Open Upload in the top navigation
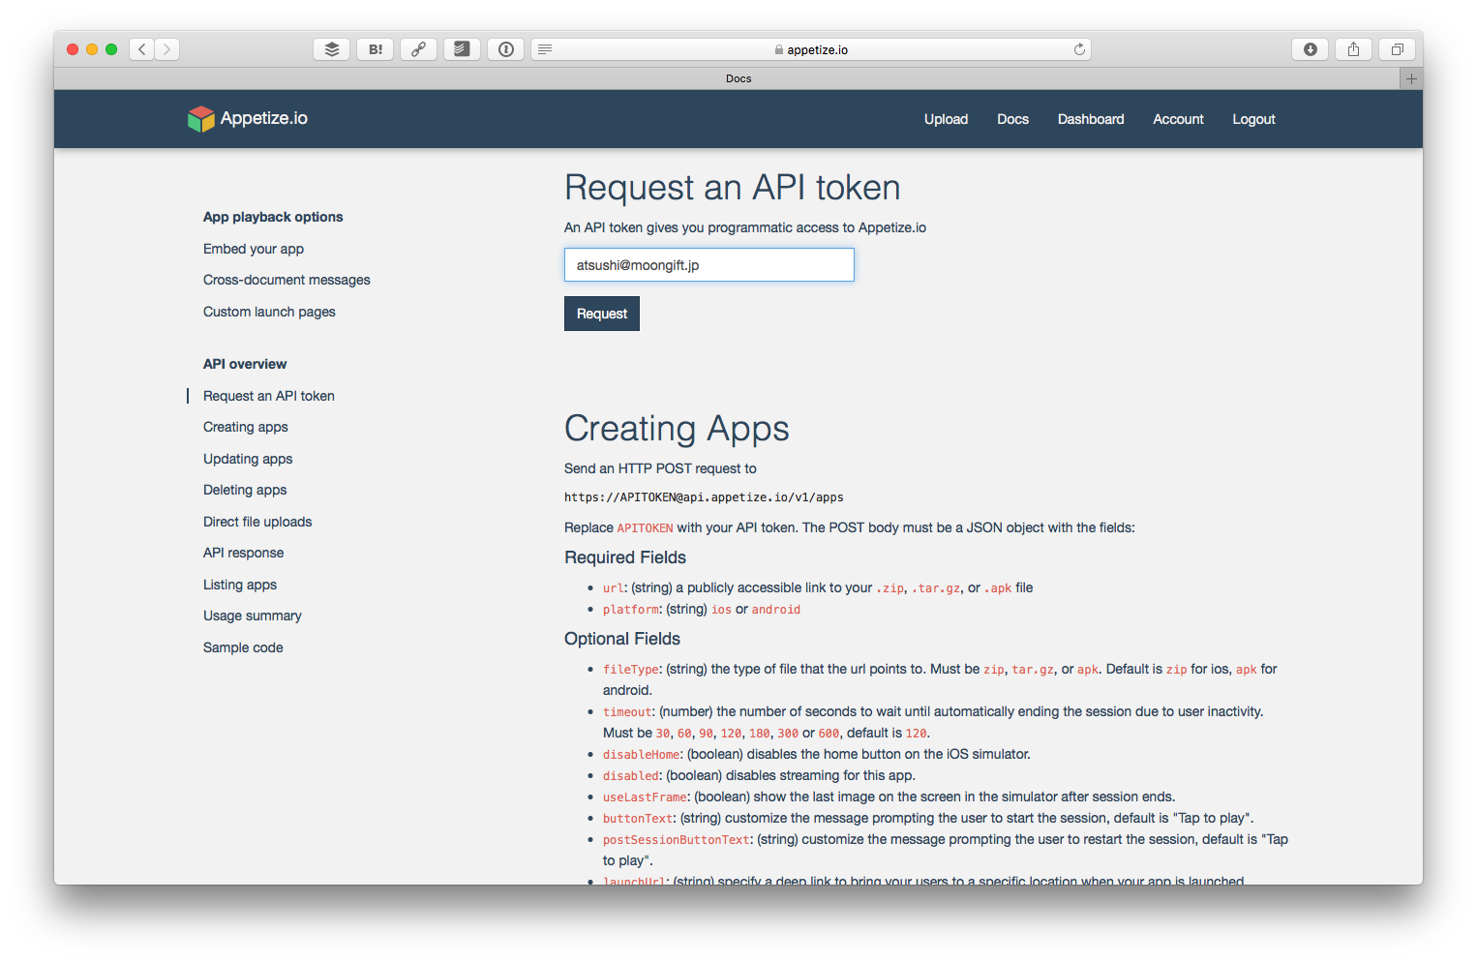The width and height of the screenshot is (1477, 962). [946, 119]
